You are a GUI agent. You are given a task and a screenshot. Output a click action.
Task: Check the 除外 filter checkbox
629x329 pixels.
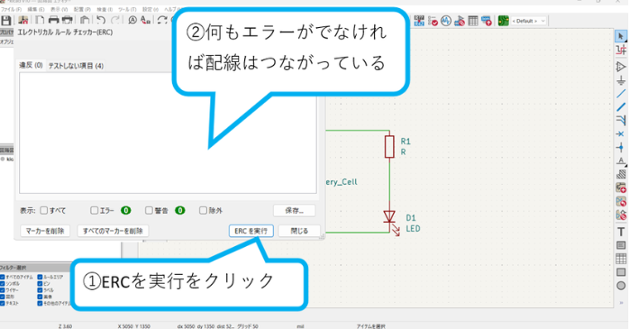click(x=203, y=210)
